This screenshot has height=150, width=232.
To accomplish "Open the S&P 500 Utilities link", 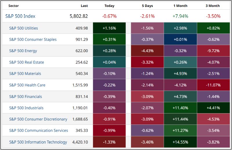I will 23,28.
